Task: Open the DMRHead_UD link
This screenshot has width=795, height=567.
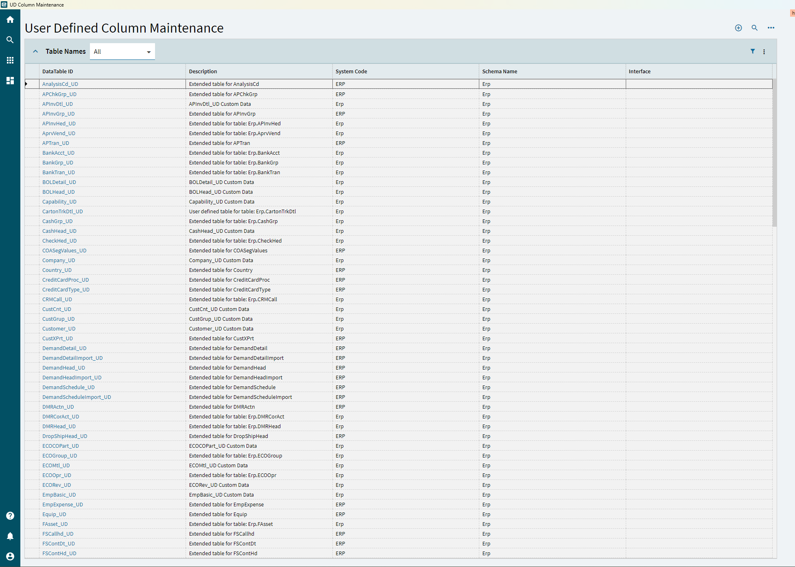Action: (x=59, y=426)
